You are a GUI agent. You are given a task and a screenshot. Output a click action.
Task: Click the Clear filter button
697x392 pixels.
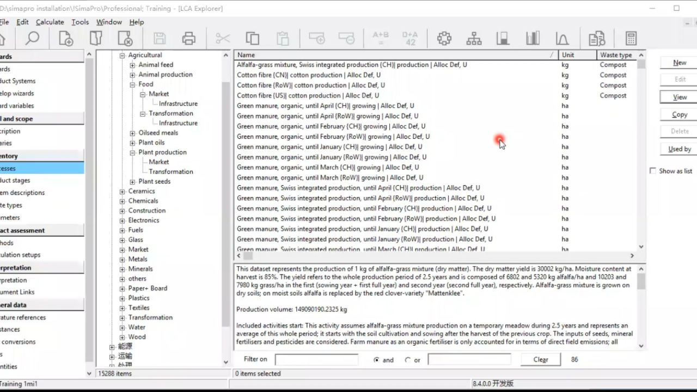coord(540,359)
